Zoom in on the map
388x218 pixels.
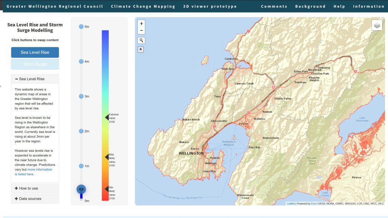141,23
